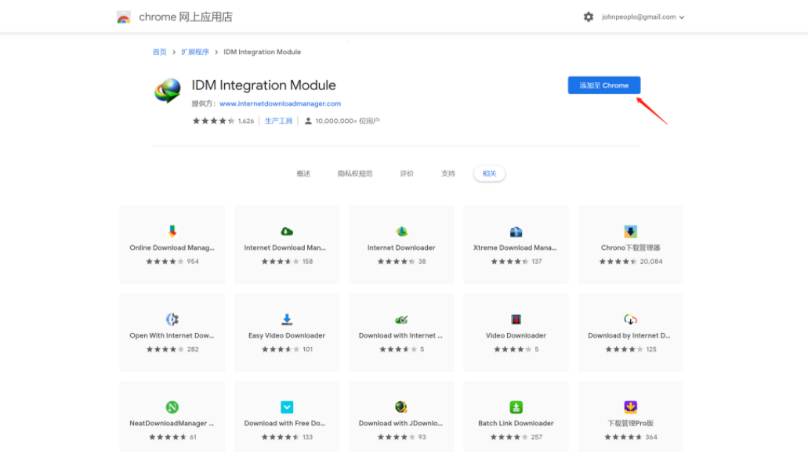This screenshot has width=808, height=459.
Task: Open the Batch Link Downloader title
Action: [x=516, y=424]
